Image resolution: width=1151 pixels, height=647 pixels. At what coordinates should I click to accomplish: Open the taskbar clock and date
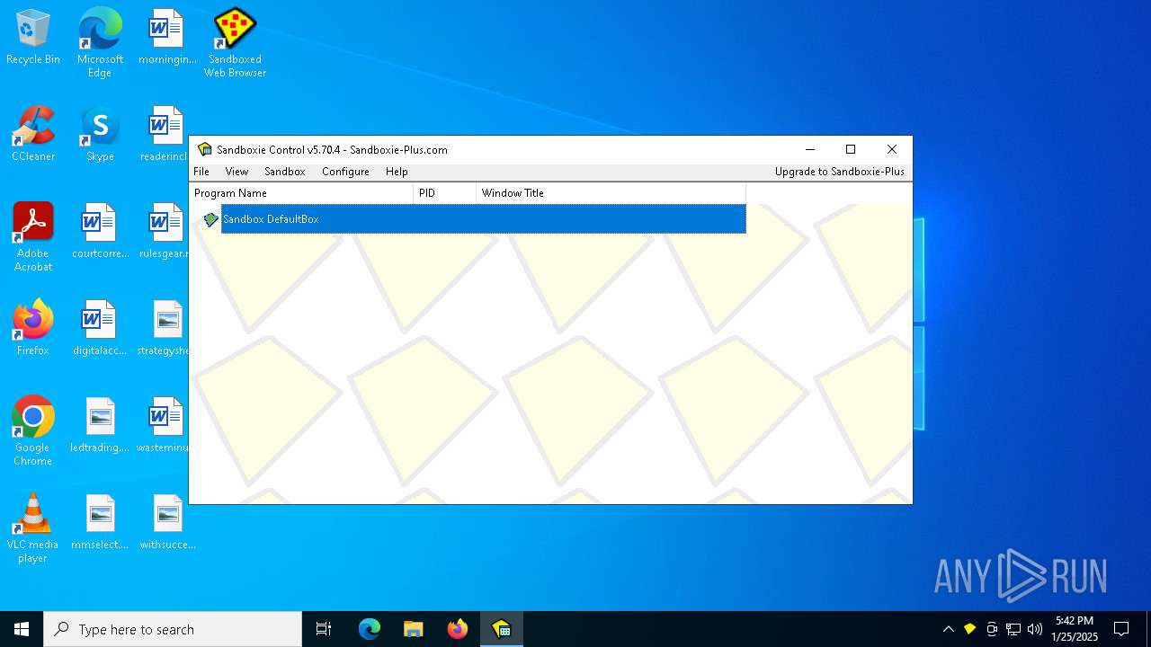1075,629
